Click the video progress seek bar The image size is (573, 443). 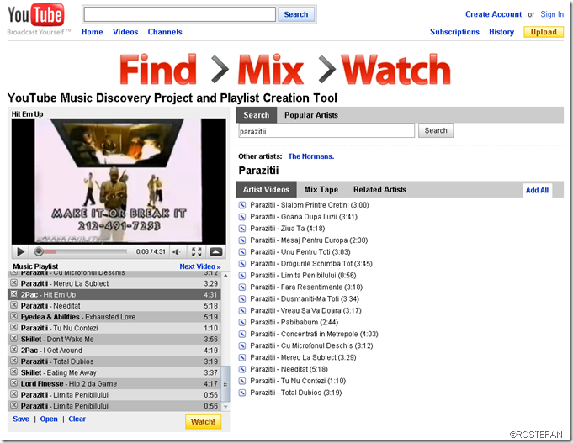coord(81,251)
